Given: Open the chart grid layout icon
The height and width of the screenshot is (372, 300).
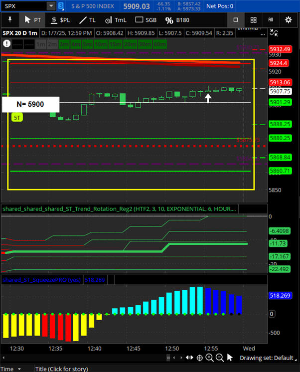Looking at the screenshot, I should click(254, 20).
